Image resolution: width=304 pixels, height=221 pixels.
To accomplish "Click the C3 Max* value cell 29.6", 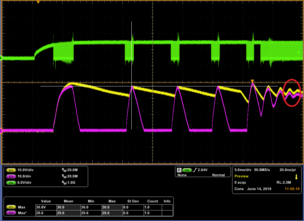I will click(x=46, y=213).
